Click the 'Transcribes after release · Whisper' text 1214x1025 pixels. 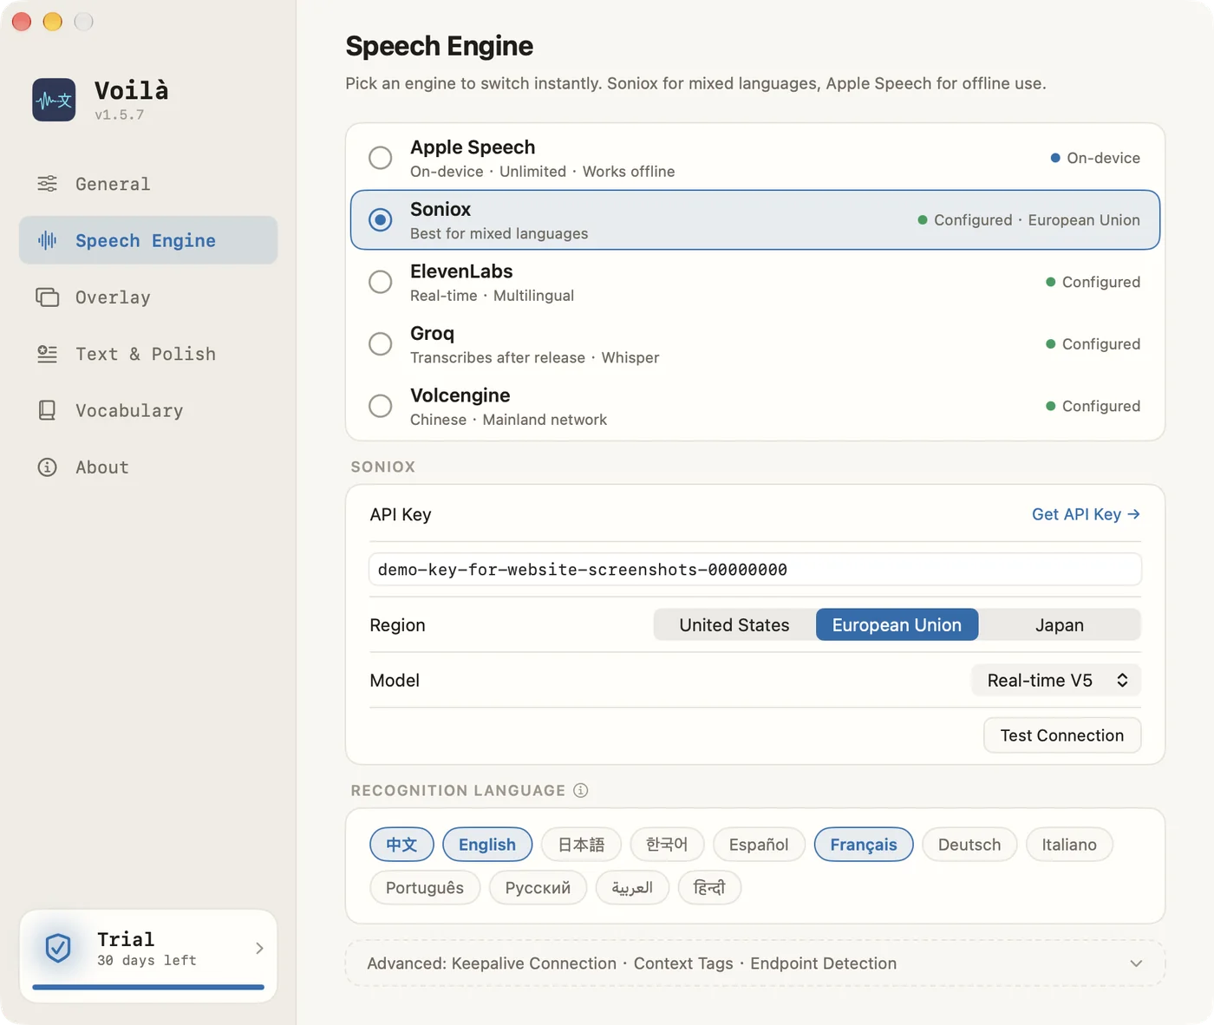[535, 357]
